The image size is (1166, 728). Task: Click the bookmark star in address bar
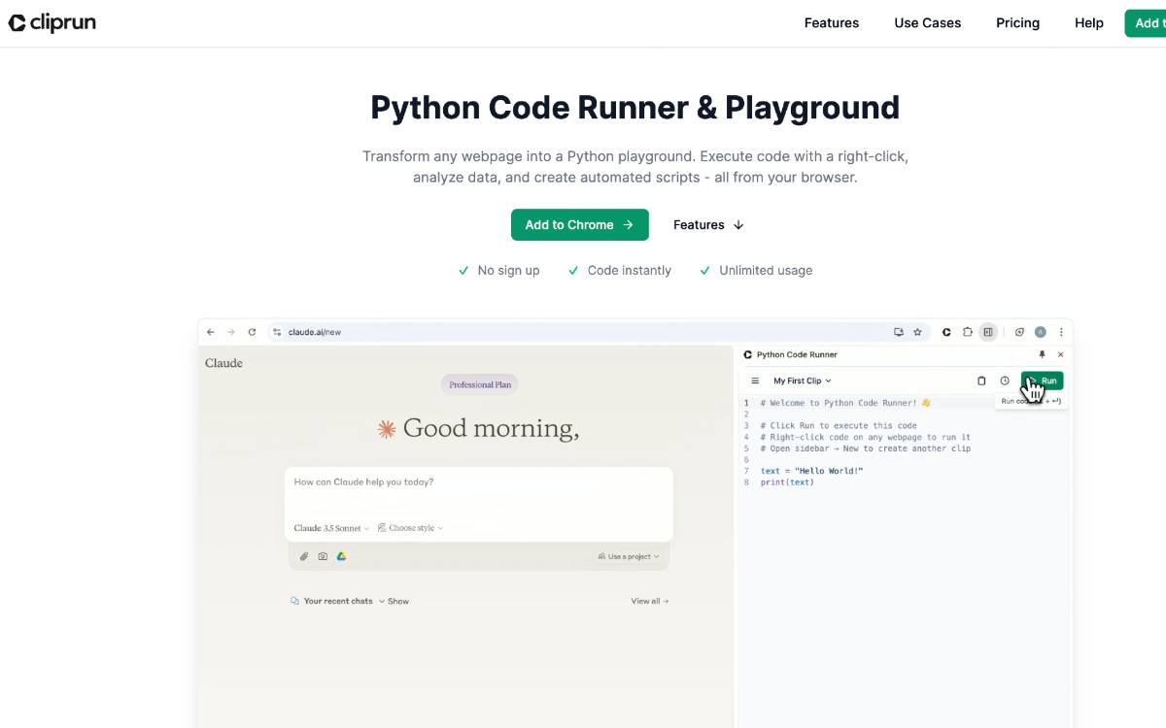[916, 332]
